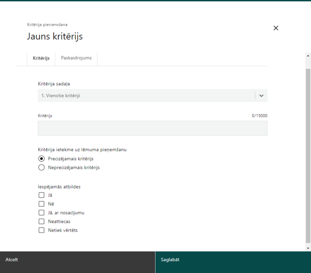Image resolution: width=311 pixels, height=273 pixels.
Task: Click the 'Iespējamās atbildes' label
Action: tap(59, 187)
